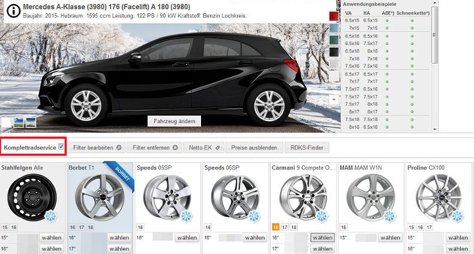Select size 15 tab under MAM W1N
This screenshot has height=254, width=474.
coord(343,227)
